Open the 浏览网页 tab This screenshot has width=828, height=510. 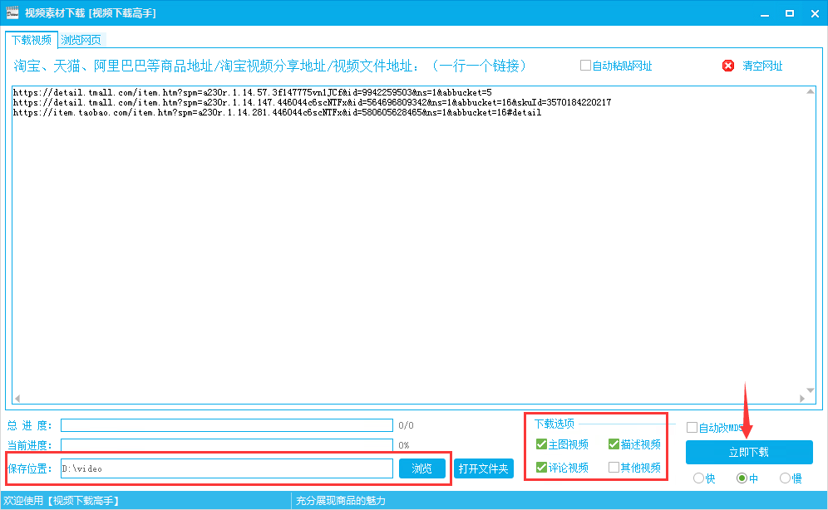(x=81, y=40)
